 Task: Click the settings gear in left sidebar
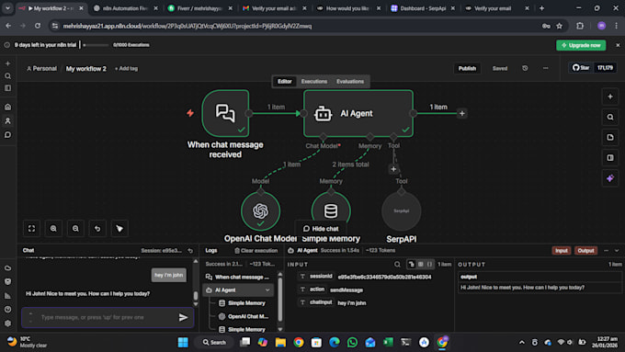click(7, 323)
